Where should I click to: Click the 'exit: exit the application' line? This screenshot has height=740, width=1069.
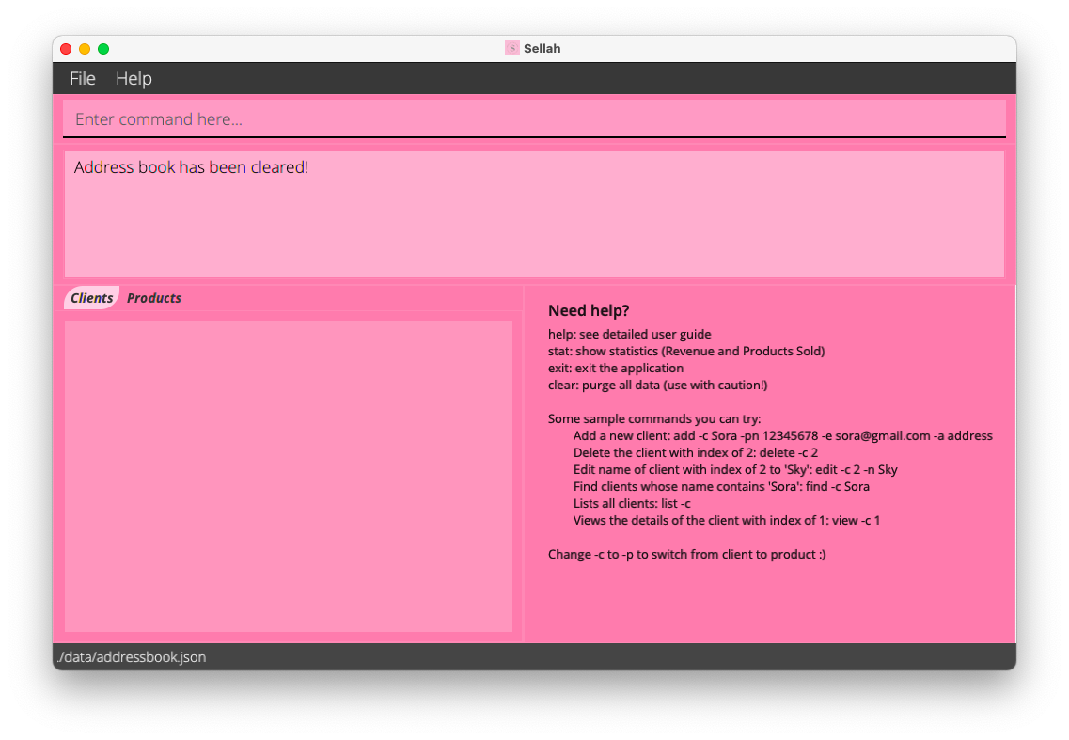pyautogui.click(x=615, y=369)
